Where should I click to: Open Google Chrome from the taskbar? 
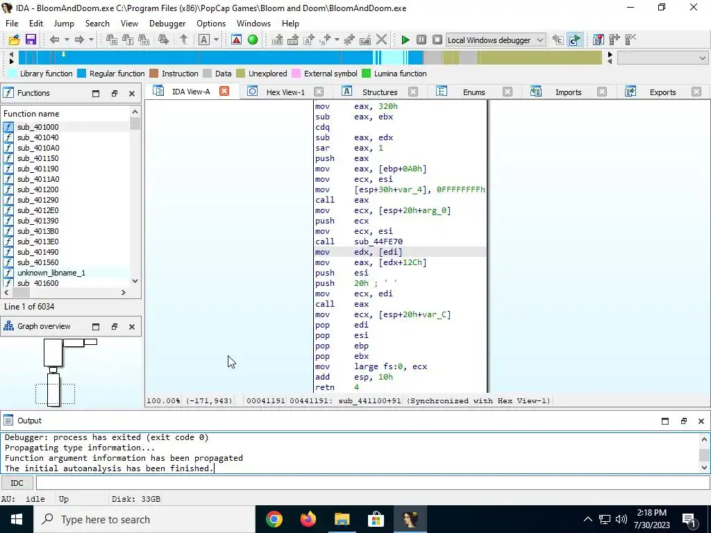[274, 519]
